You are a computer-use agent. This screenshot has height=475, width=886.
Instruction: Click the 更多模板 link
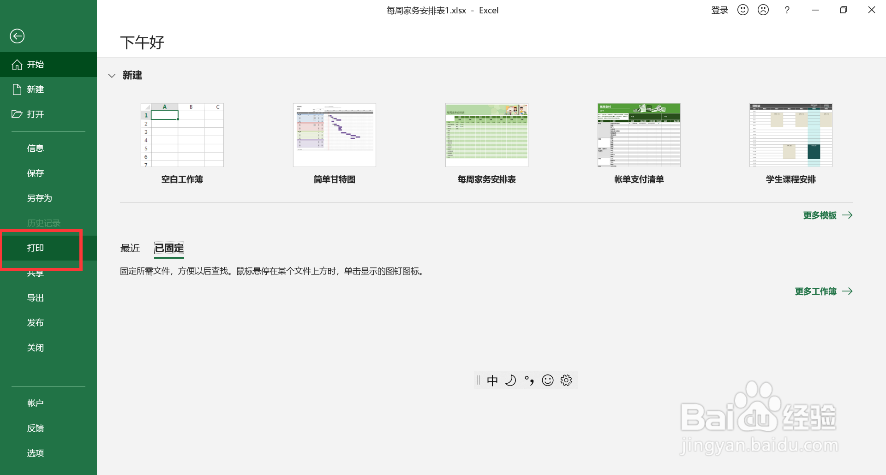pyautogui.click(x=820, y=215)
